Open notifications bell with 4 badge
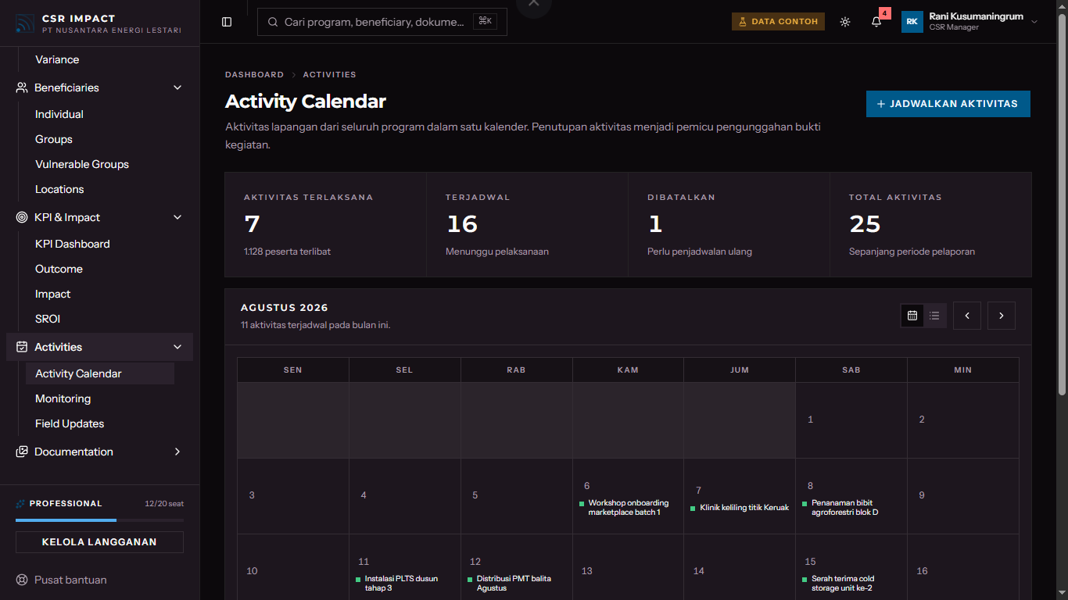 (876, 22)
